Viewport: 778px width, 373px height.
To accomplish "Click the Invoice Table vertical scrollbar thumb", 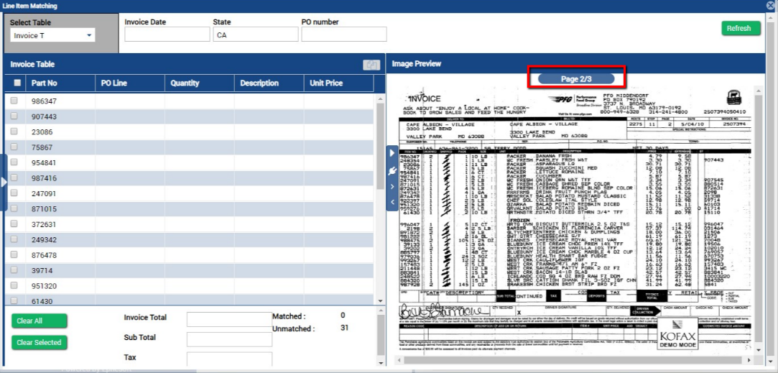I will [x=381, y=145].
